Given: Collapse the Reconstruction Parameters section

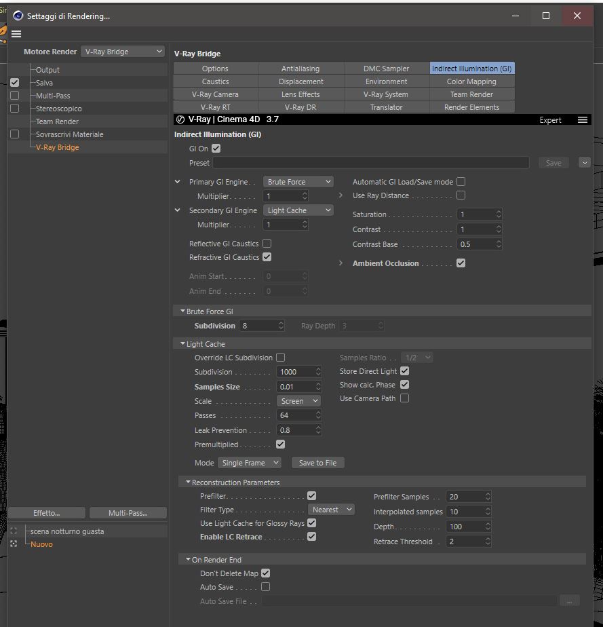Looking at the screenshot, I should [188, 482].
